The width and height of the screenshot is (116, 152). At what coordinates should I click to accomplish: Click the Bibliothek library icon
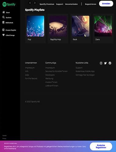point(3,22)
